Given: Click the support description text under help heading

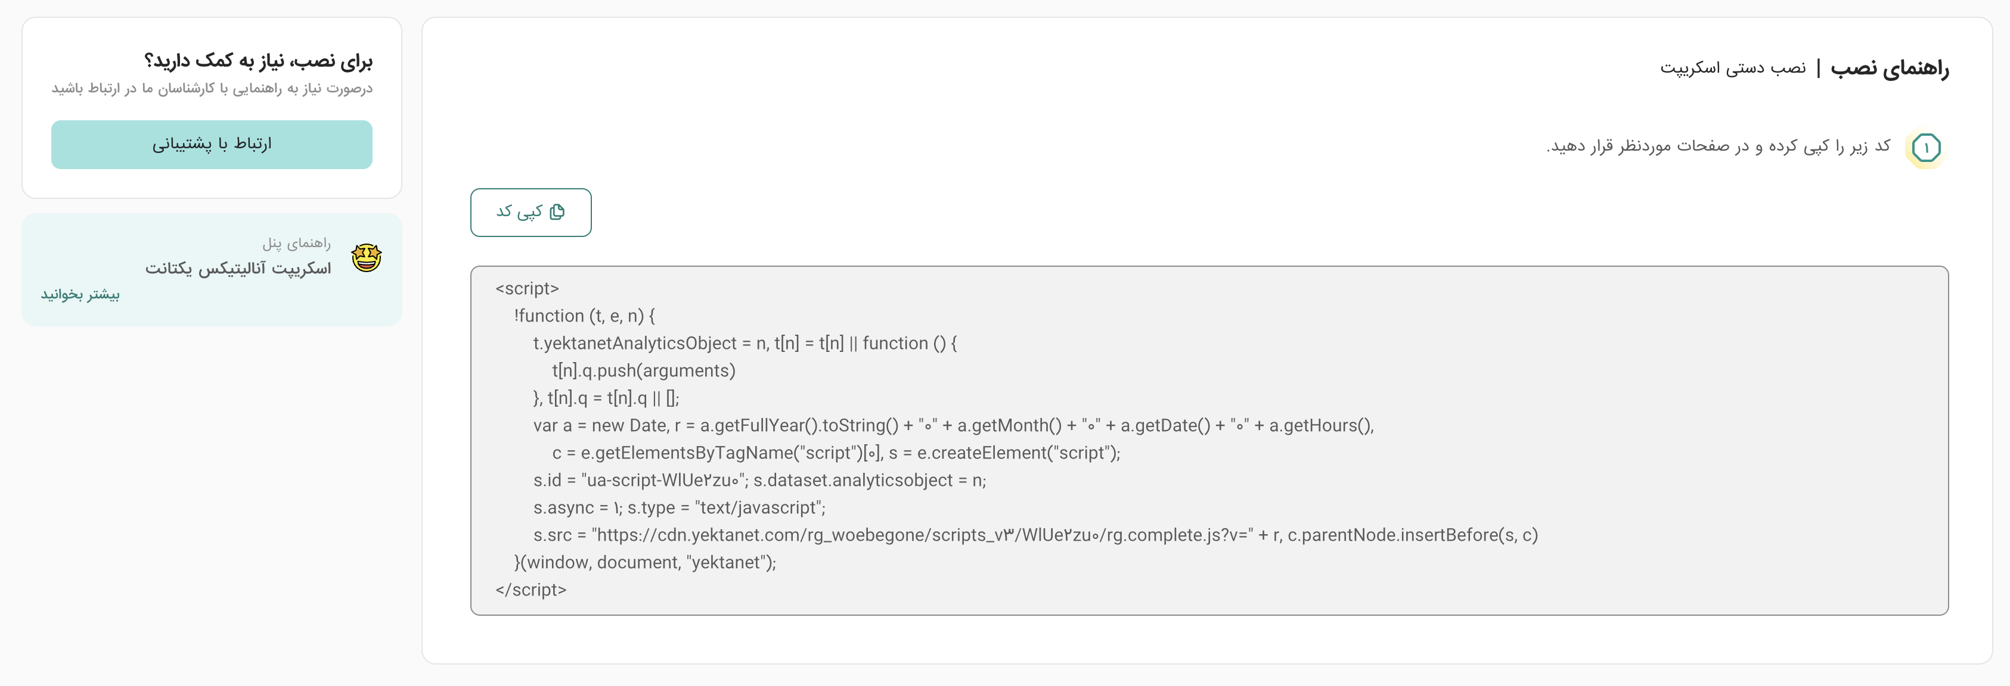Looking at the screenshot, I should tap(212, 89).
